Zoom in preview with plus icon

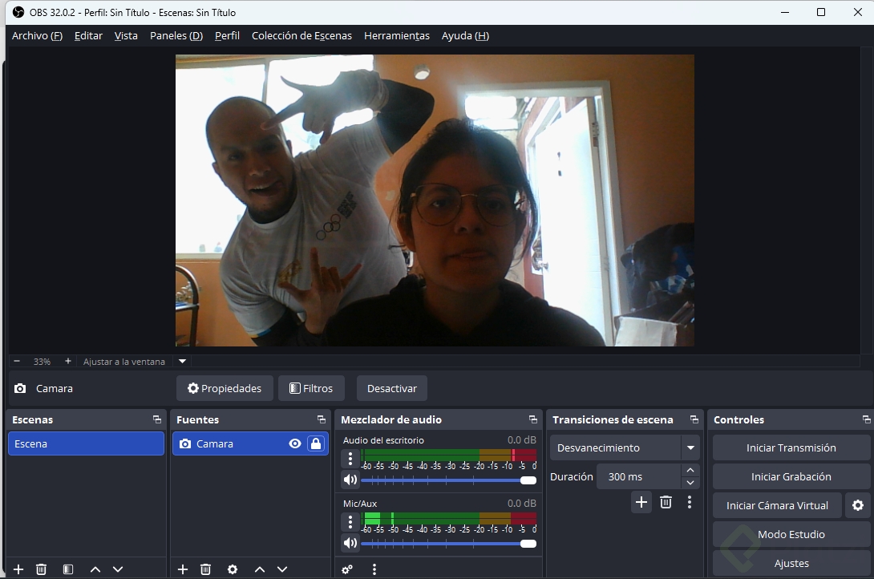click(68, 361)
